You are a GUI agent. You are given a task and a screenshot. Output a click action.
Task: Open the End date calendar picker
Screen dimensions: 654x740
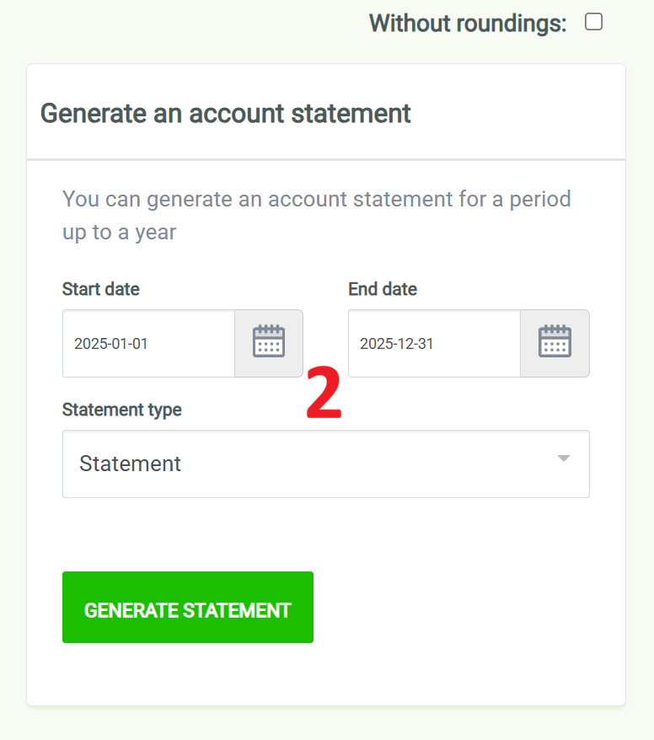[555, 343]
